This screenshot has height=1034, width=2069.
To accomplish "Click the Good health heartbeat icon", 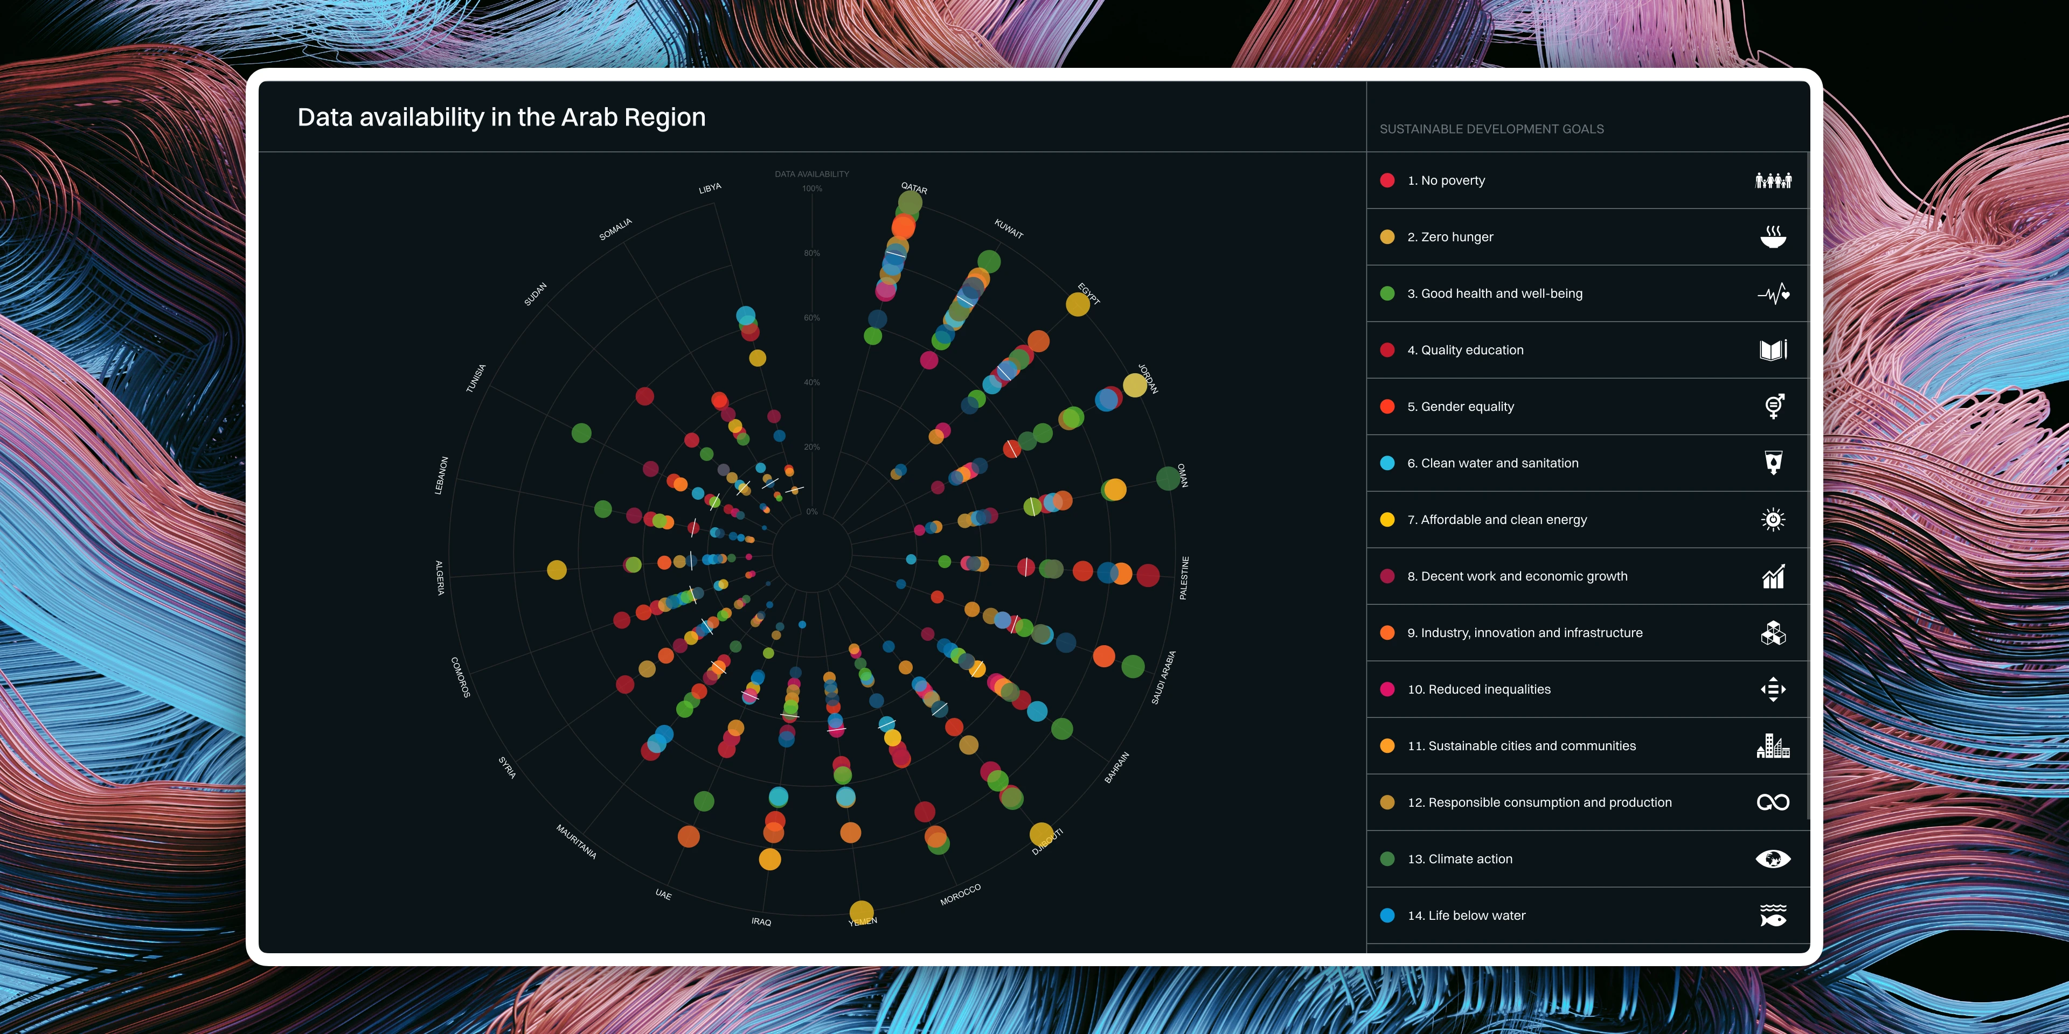I will click(1773, 294).
